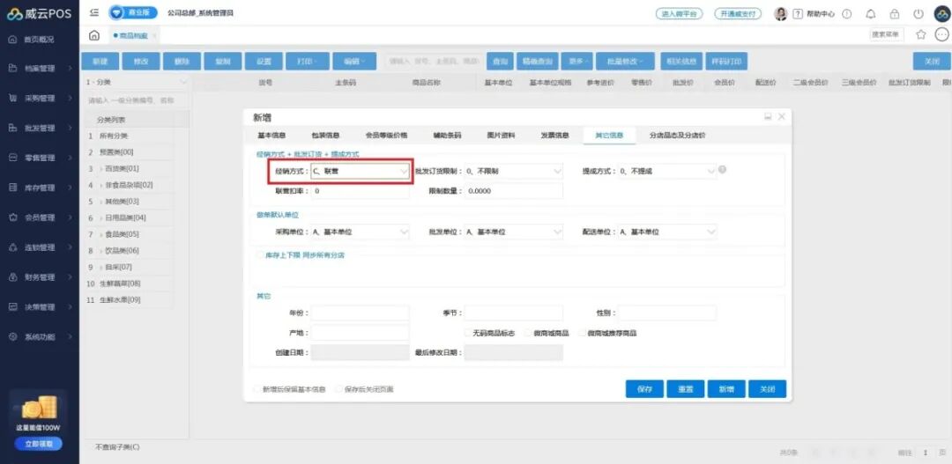Click the home icon tab
Image resolution: width=952 pixels, height=464 pixels.
94,35
